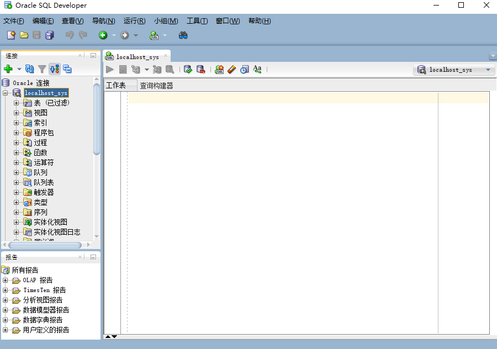The width and height of the screenshot is (497, 349).
Task: Click the Save All icon
Action: click(50, 35)
